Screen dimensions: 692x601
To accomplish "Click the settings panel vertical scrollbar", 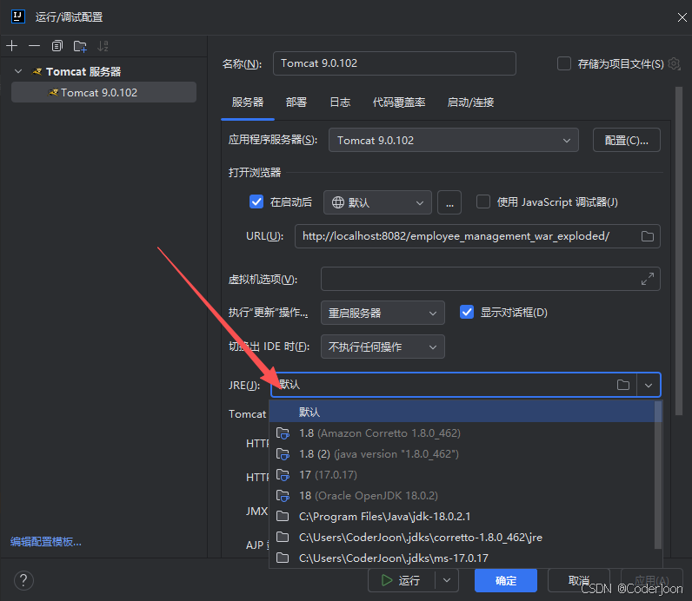I will 679,250.
